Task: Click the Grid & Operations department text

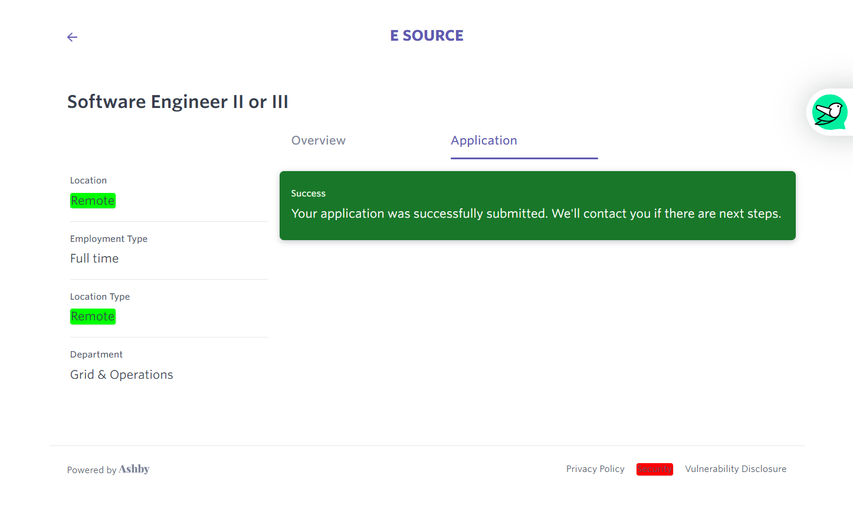Action: coord(122,375)
